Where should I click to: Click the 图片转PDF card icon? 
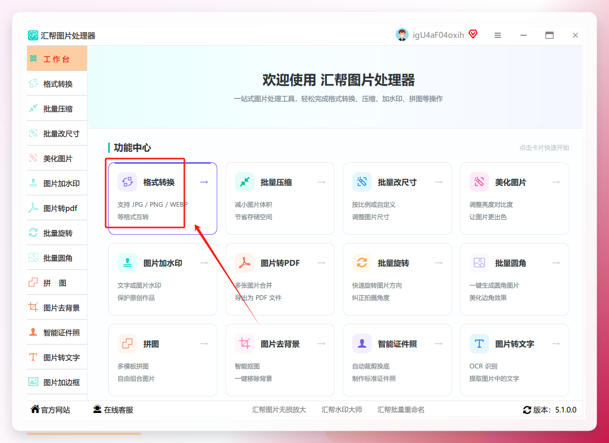244,263
